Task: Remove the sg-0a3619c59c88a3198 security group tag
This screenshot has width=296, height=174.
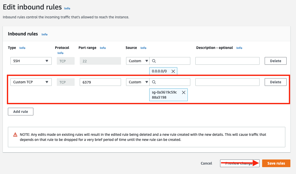Action: [x=184, y=92]
